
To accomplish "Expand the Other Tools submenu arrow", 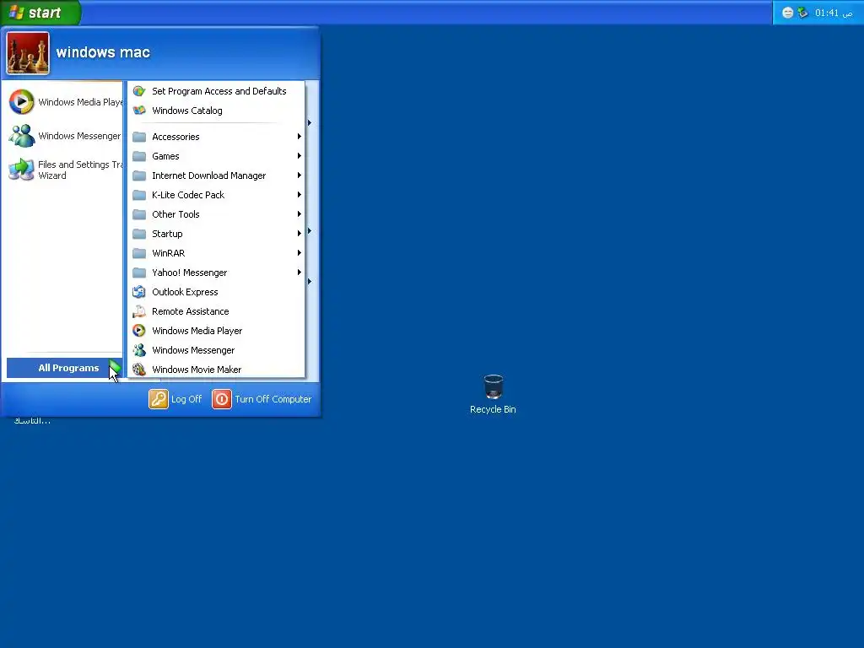I will click(300, 213).
